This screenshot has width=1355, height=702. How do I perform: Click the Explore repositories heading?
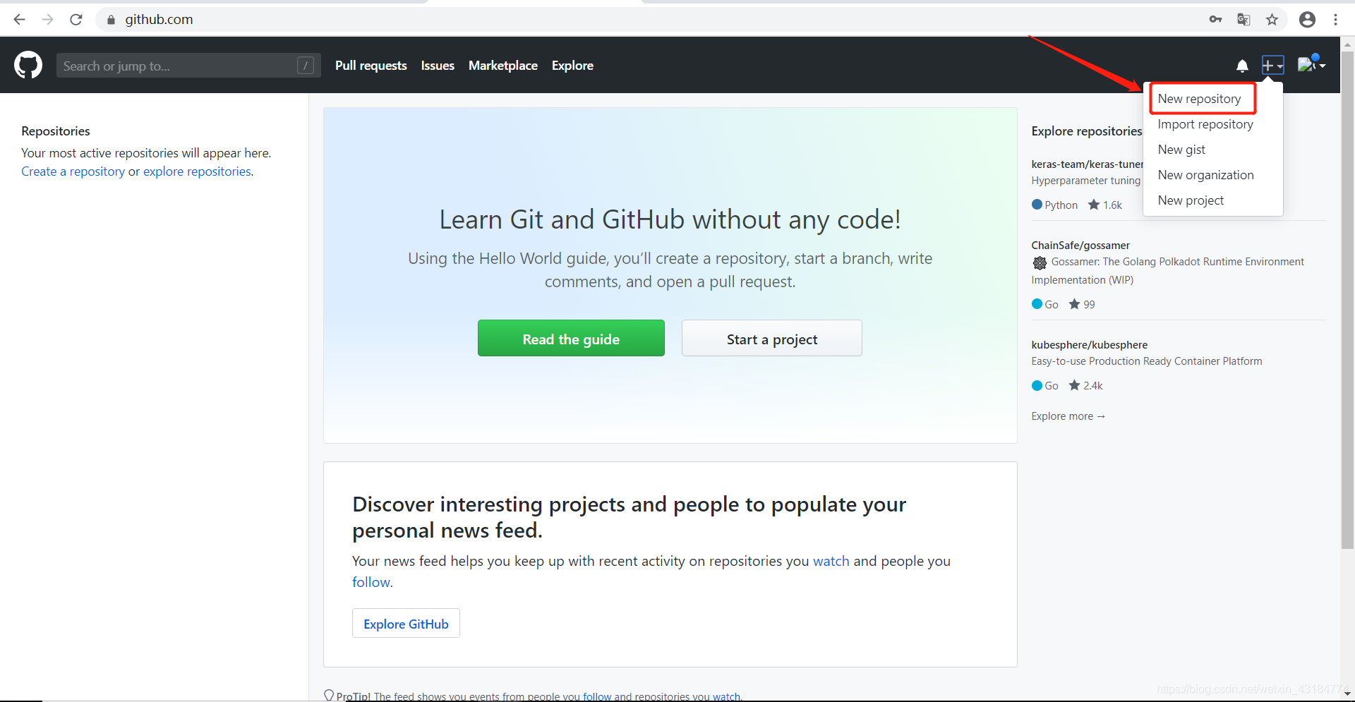pos(1086,131)
